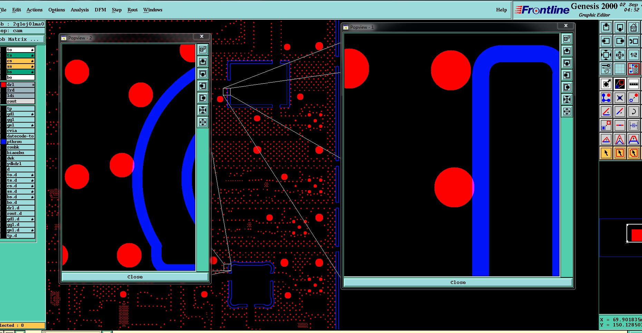Click the pan left icon in main toolbar

(x=606, y=41)
